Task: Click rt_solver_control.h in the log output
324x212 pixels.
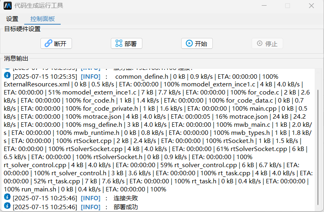Action: pyautogui.click(x=78, y=173)
